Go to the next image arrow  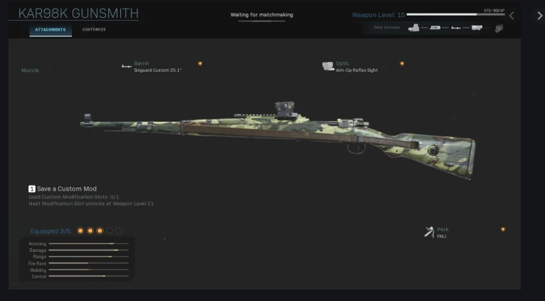click(539, 16)
